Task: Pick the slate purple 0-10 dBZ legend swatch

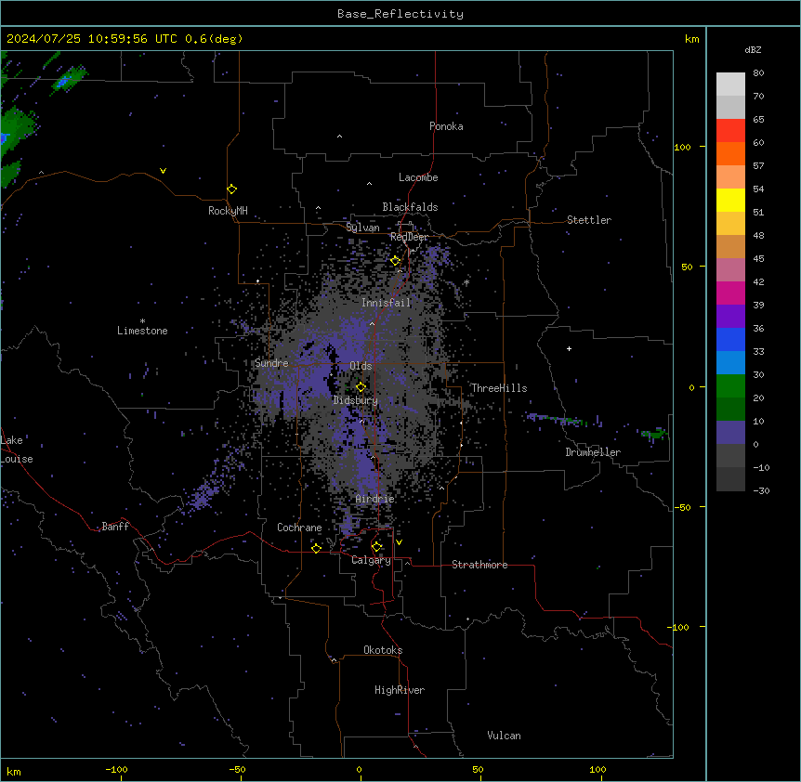Action: point(730,433)
